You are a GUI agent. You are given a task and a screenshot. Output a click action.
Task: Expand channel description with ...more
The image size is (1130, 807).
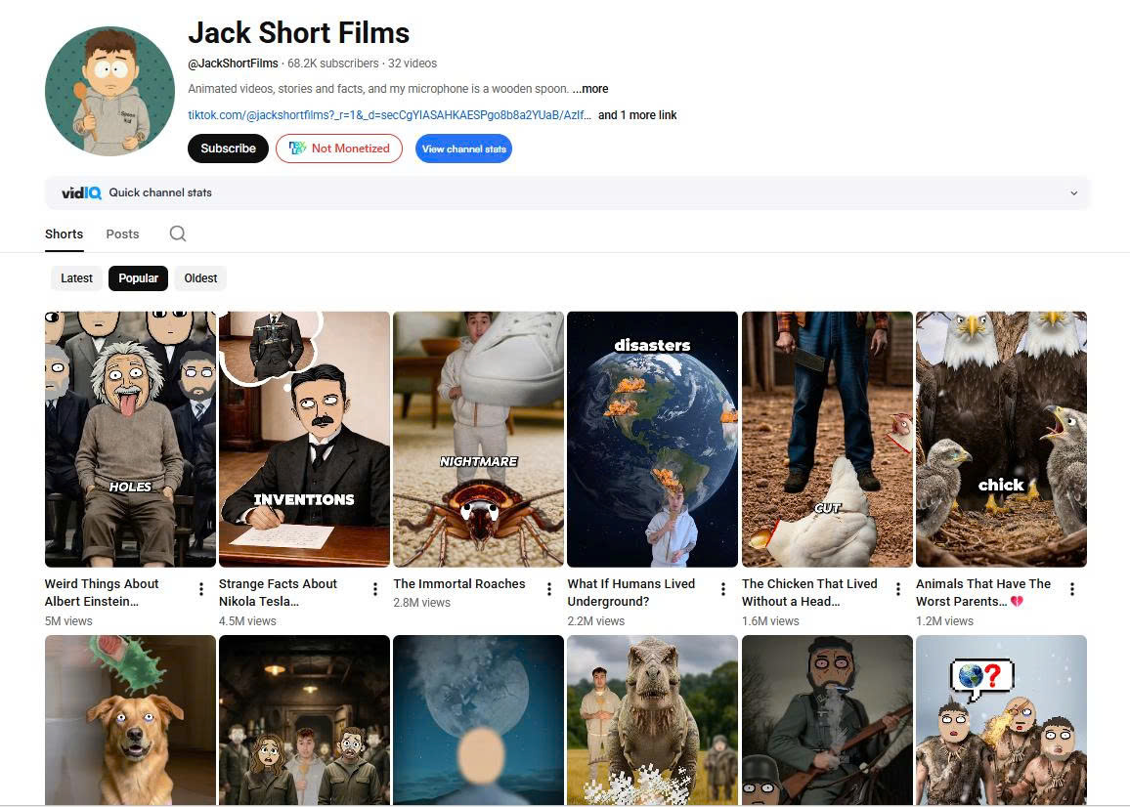(x=590, y=89)
